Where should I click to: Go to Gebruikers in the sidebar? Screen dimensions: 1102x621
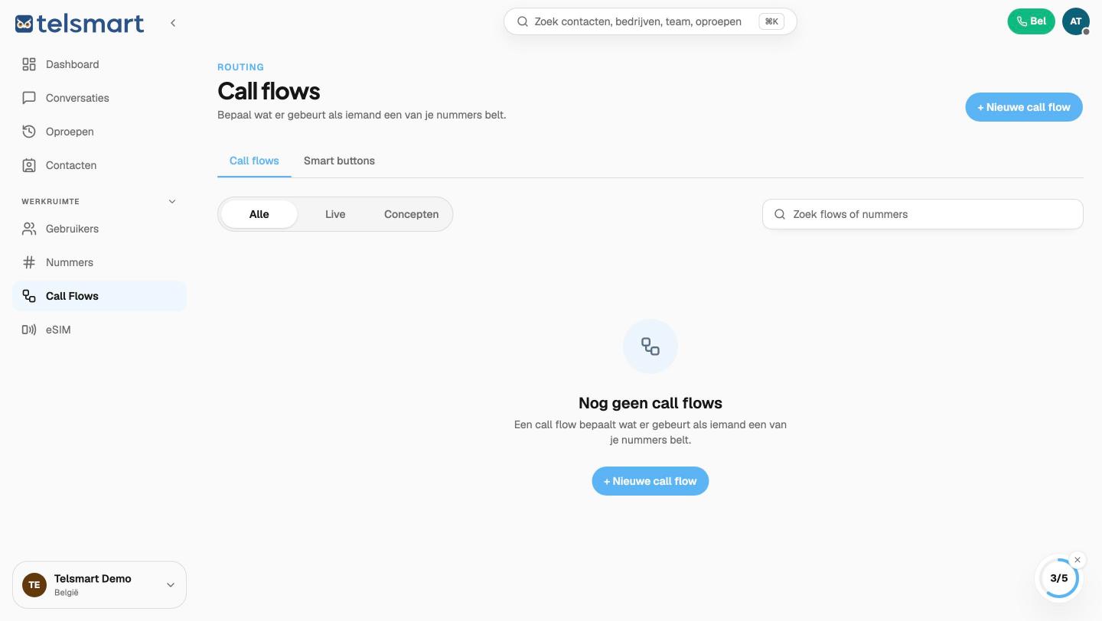[x=99, y=229]
